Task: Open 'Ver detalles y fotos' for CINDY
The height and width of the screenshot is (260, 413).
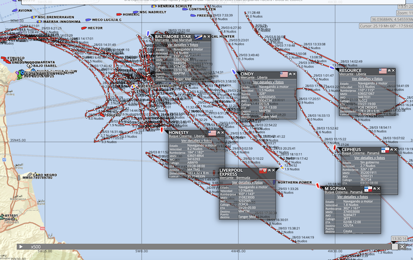Action: [x=268, y=82]
